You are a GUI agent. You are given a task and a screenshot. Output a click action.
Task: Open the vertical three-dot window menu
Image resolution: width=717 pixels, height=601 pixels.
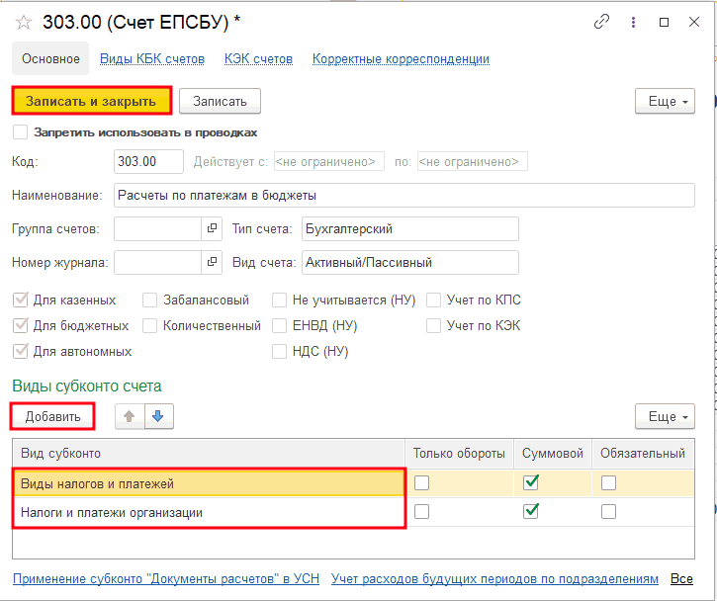633,21
